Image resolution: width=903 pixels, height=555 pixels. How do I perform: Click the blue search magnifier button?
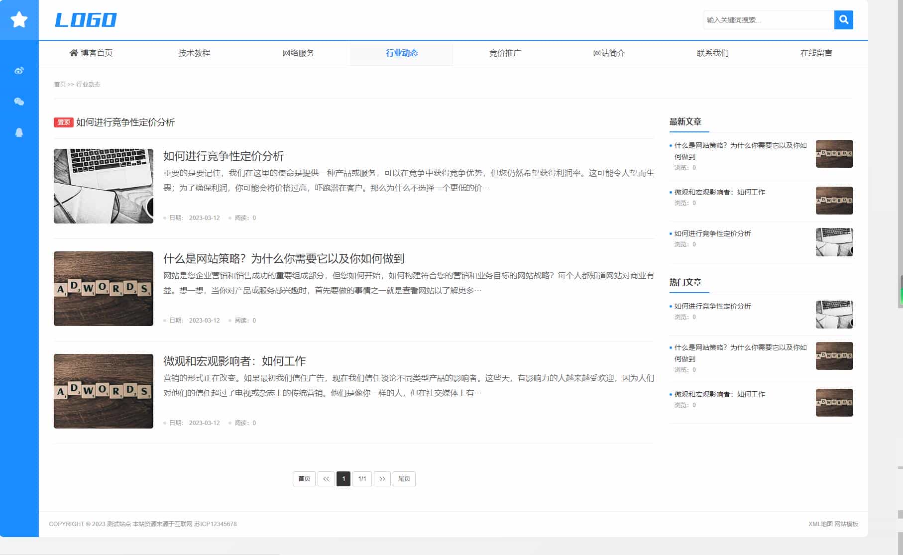843,20
